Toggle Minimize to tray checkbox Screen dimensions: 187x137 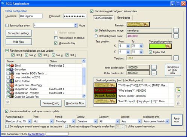click(56, 43)
